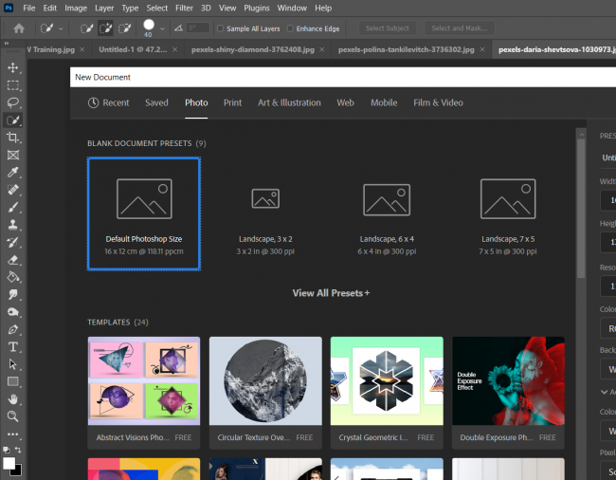Swap foreground and background colors
This screenshot has width=616, height=480.
(x=18, y=450)
